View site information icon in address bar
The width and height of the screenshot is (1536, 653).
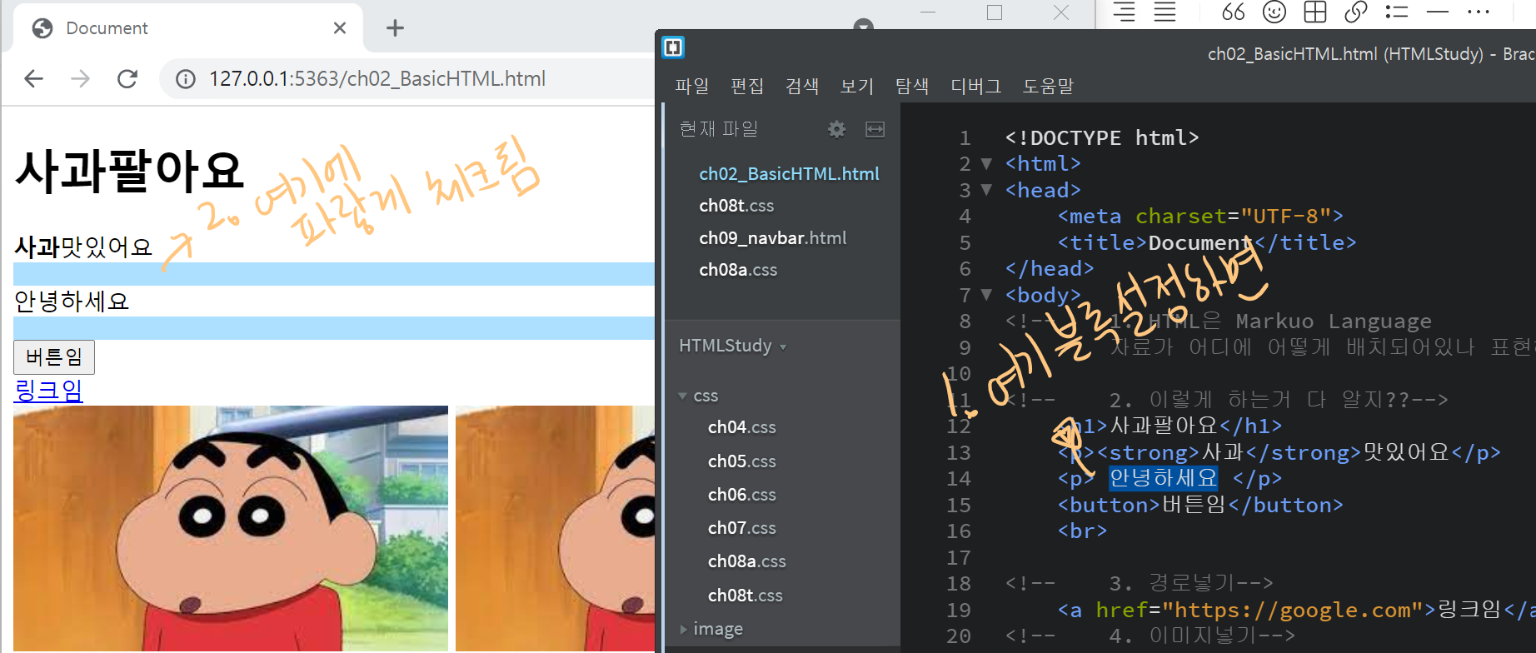(x=186, y=79)
